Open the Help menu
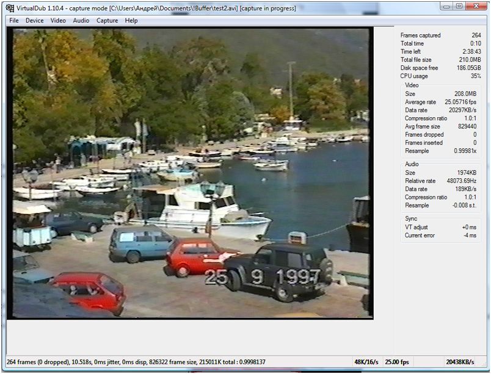Viewport: 491px width, 374px height. (x=131, y=21)
